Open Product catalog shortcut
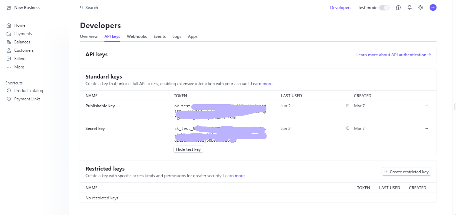456x215 pixels. [x=29, y=91]
